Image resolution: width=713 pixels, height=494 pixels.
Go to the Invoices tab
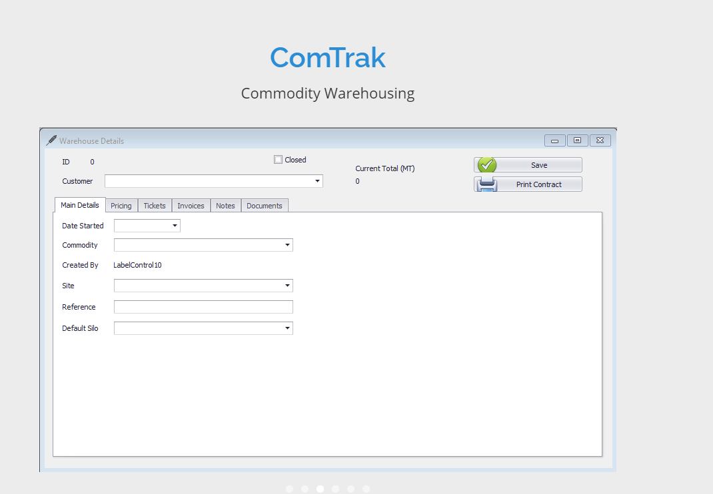[x=191, y=206]
